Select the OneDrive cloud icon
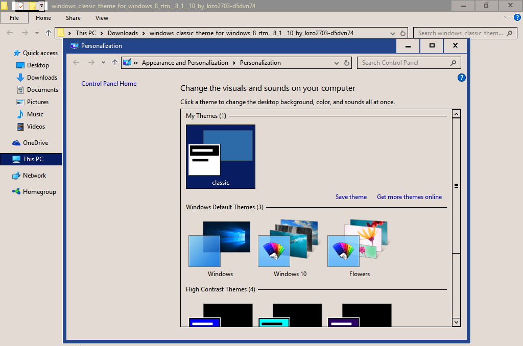The image size is (523, 346). tap(16, 143)
